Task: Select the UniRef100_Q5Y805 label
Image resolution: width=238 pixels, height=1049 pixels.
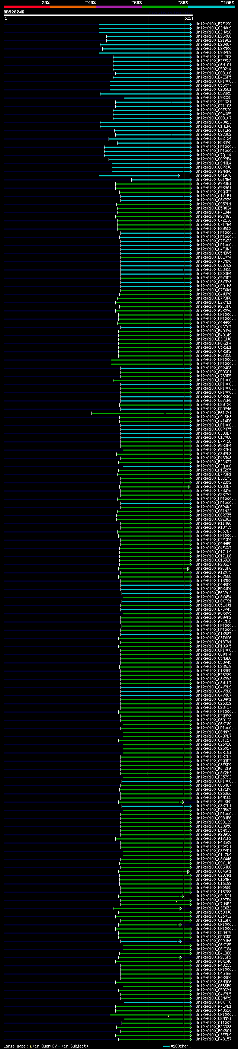Action: pos(213,94)
